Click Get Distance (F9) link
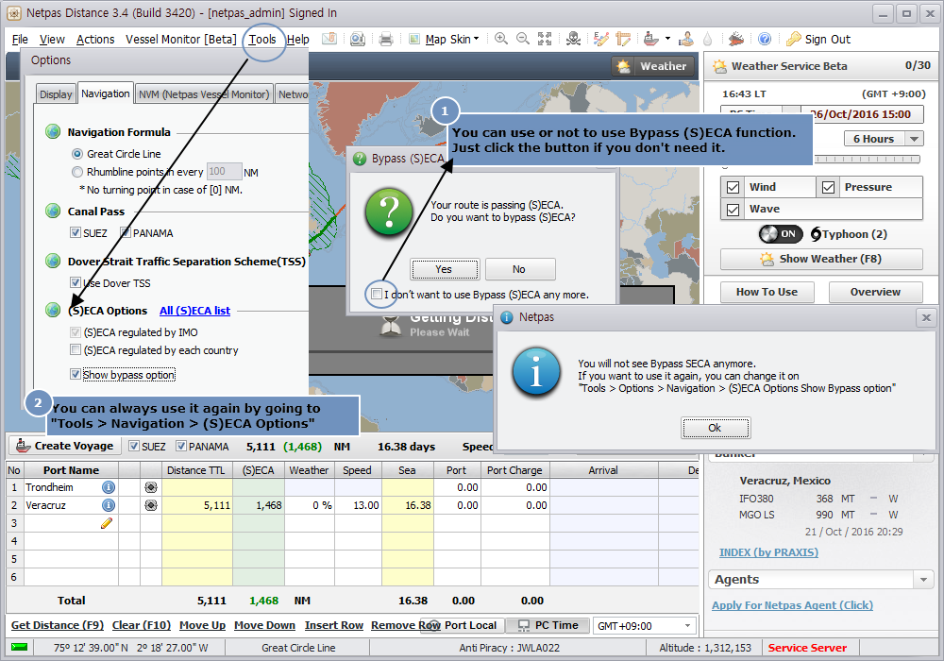This screenshot has width=944, height=661. (x=58, y=625)
